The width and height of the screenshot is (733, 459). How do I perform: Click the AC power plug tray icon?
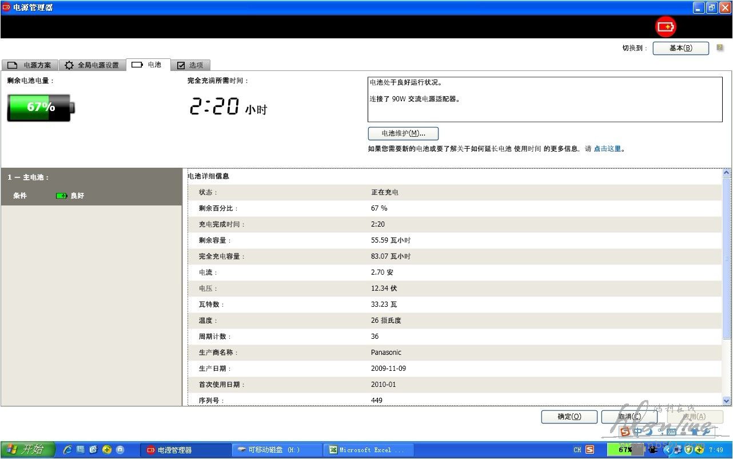[654, 450]
